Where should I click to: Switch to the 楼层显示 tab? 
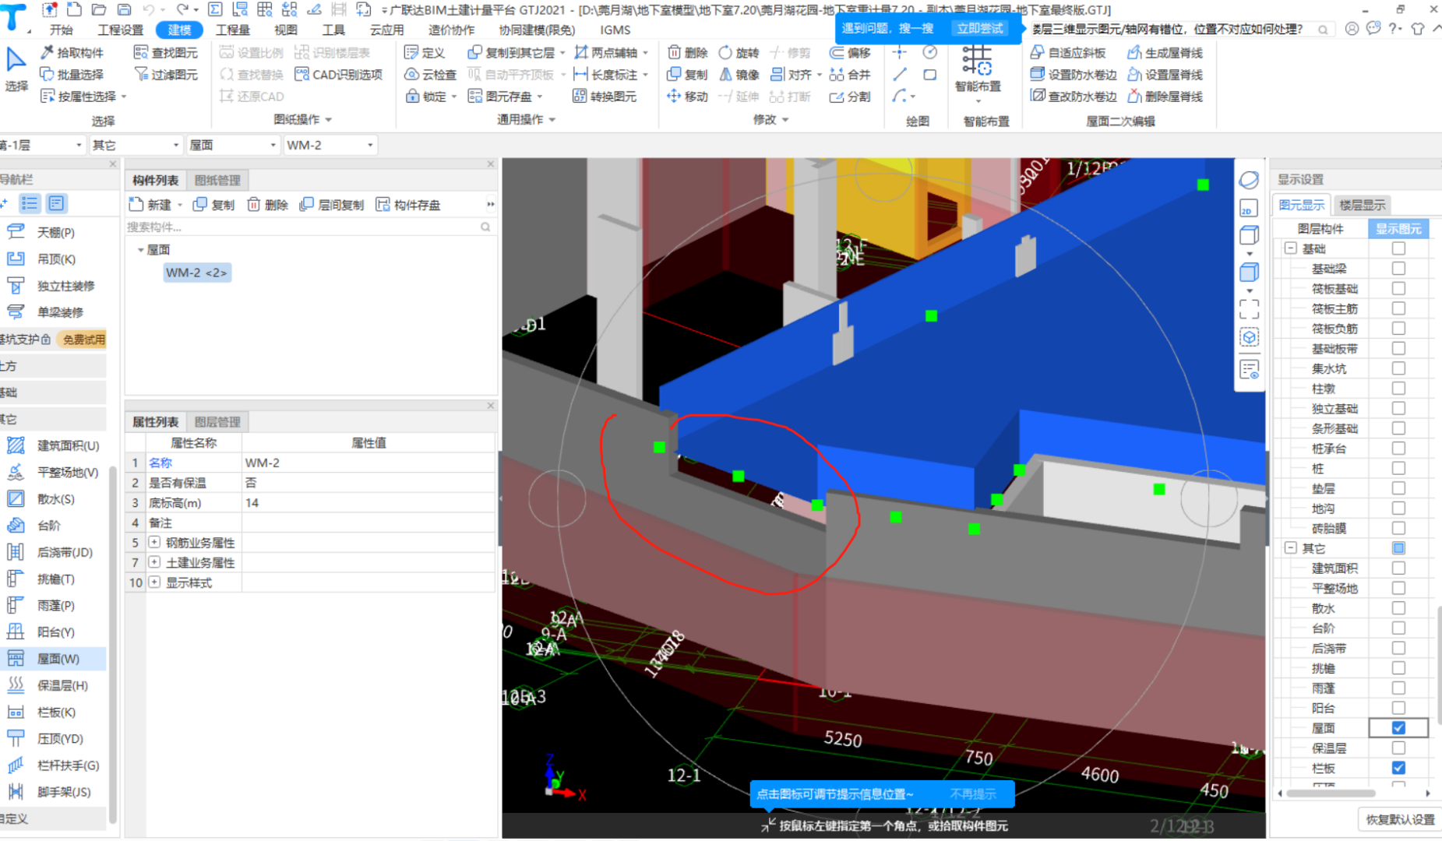[1362, 205]
